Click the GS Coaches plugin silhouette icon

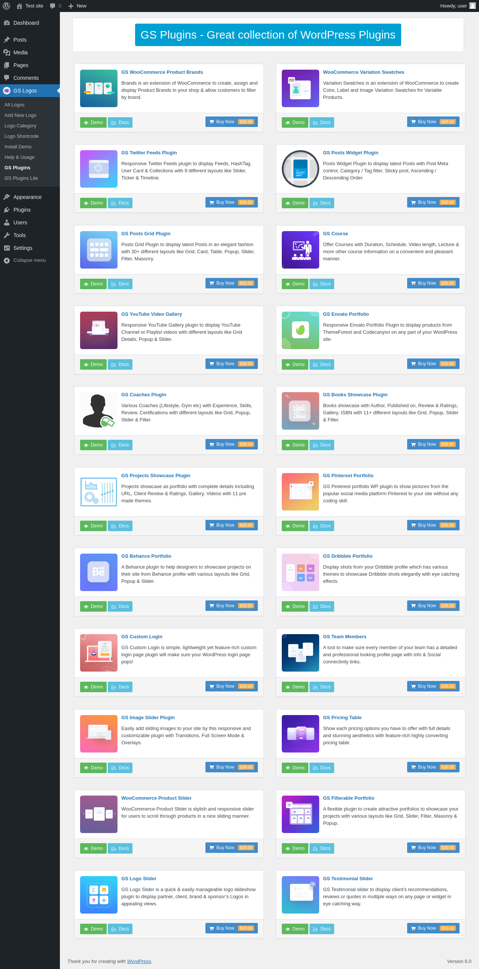[x=99, y=411]
